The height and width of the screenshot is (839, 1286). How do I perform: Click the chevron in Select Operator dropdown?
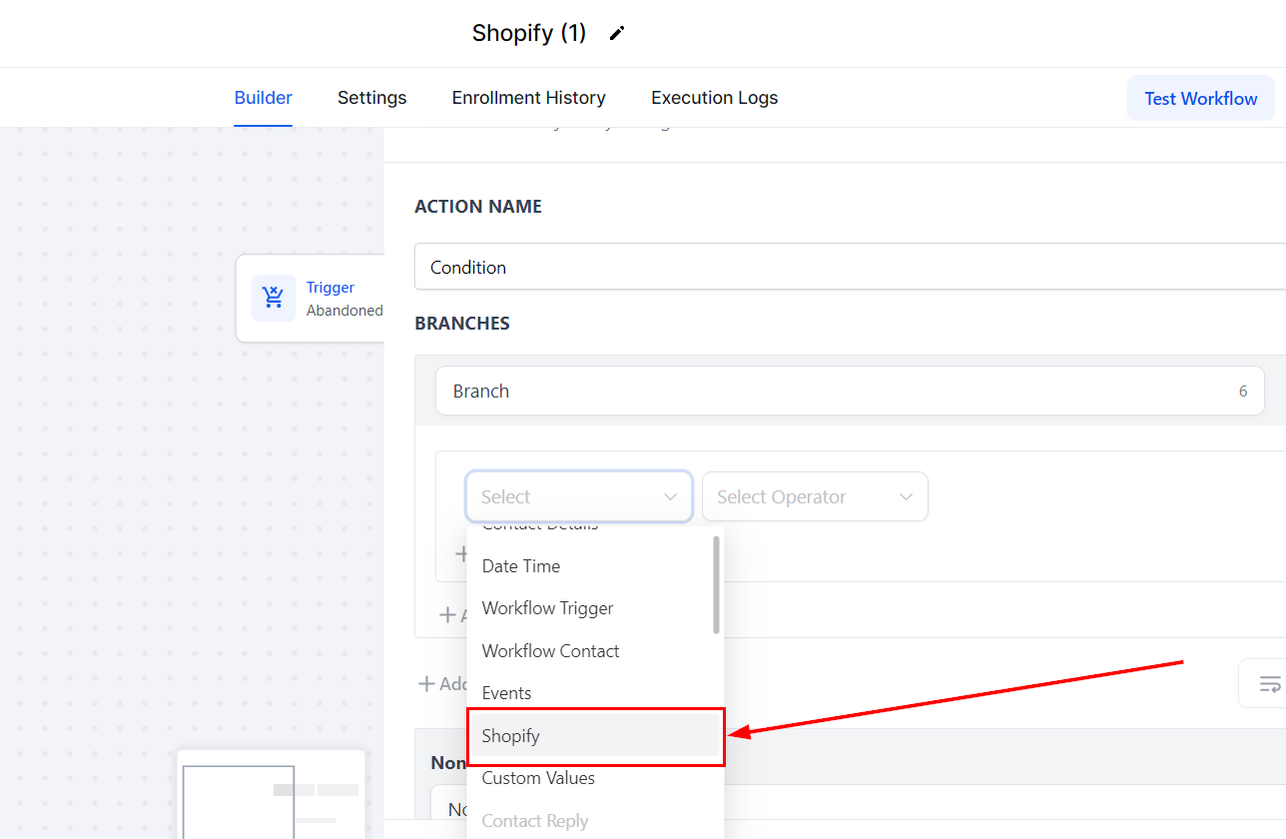(x=906, y=496)
